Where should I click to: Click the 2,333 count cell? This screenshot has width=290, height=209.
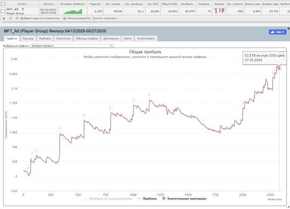pyautogui.click(x=95, y=11)
